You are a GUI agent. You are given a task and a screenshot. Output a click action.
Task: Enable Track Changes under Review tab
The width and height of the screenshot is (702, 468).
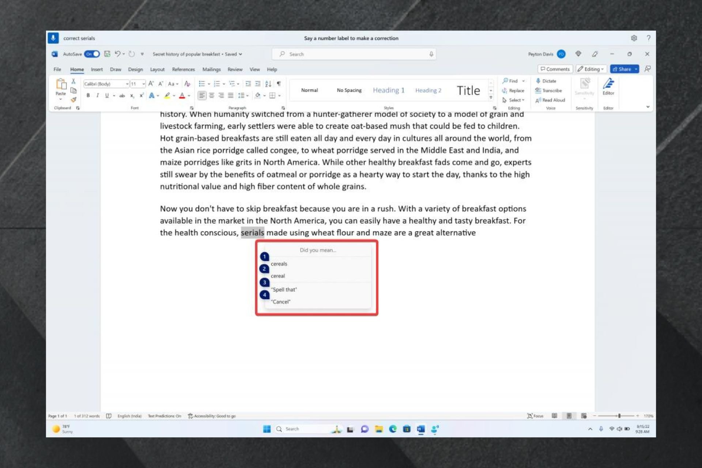234,69
